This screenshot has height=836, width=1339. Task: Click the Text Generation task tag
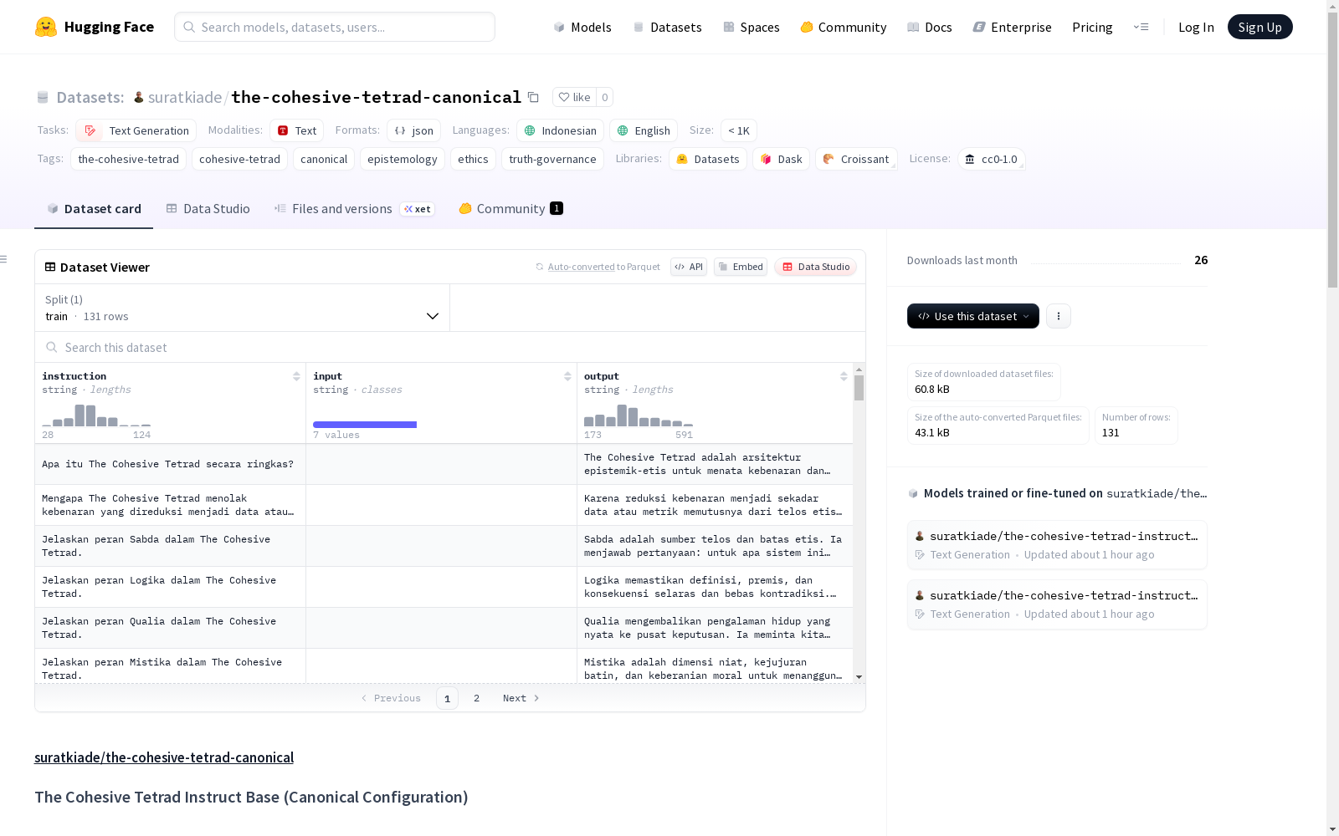[136, 130]
